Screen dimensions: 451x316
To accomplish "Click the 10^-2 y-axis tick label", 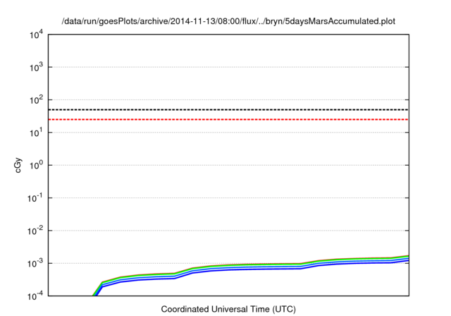I will (x=35, y=231).
